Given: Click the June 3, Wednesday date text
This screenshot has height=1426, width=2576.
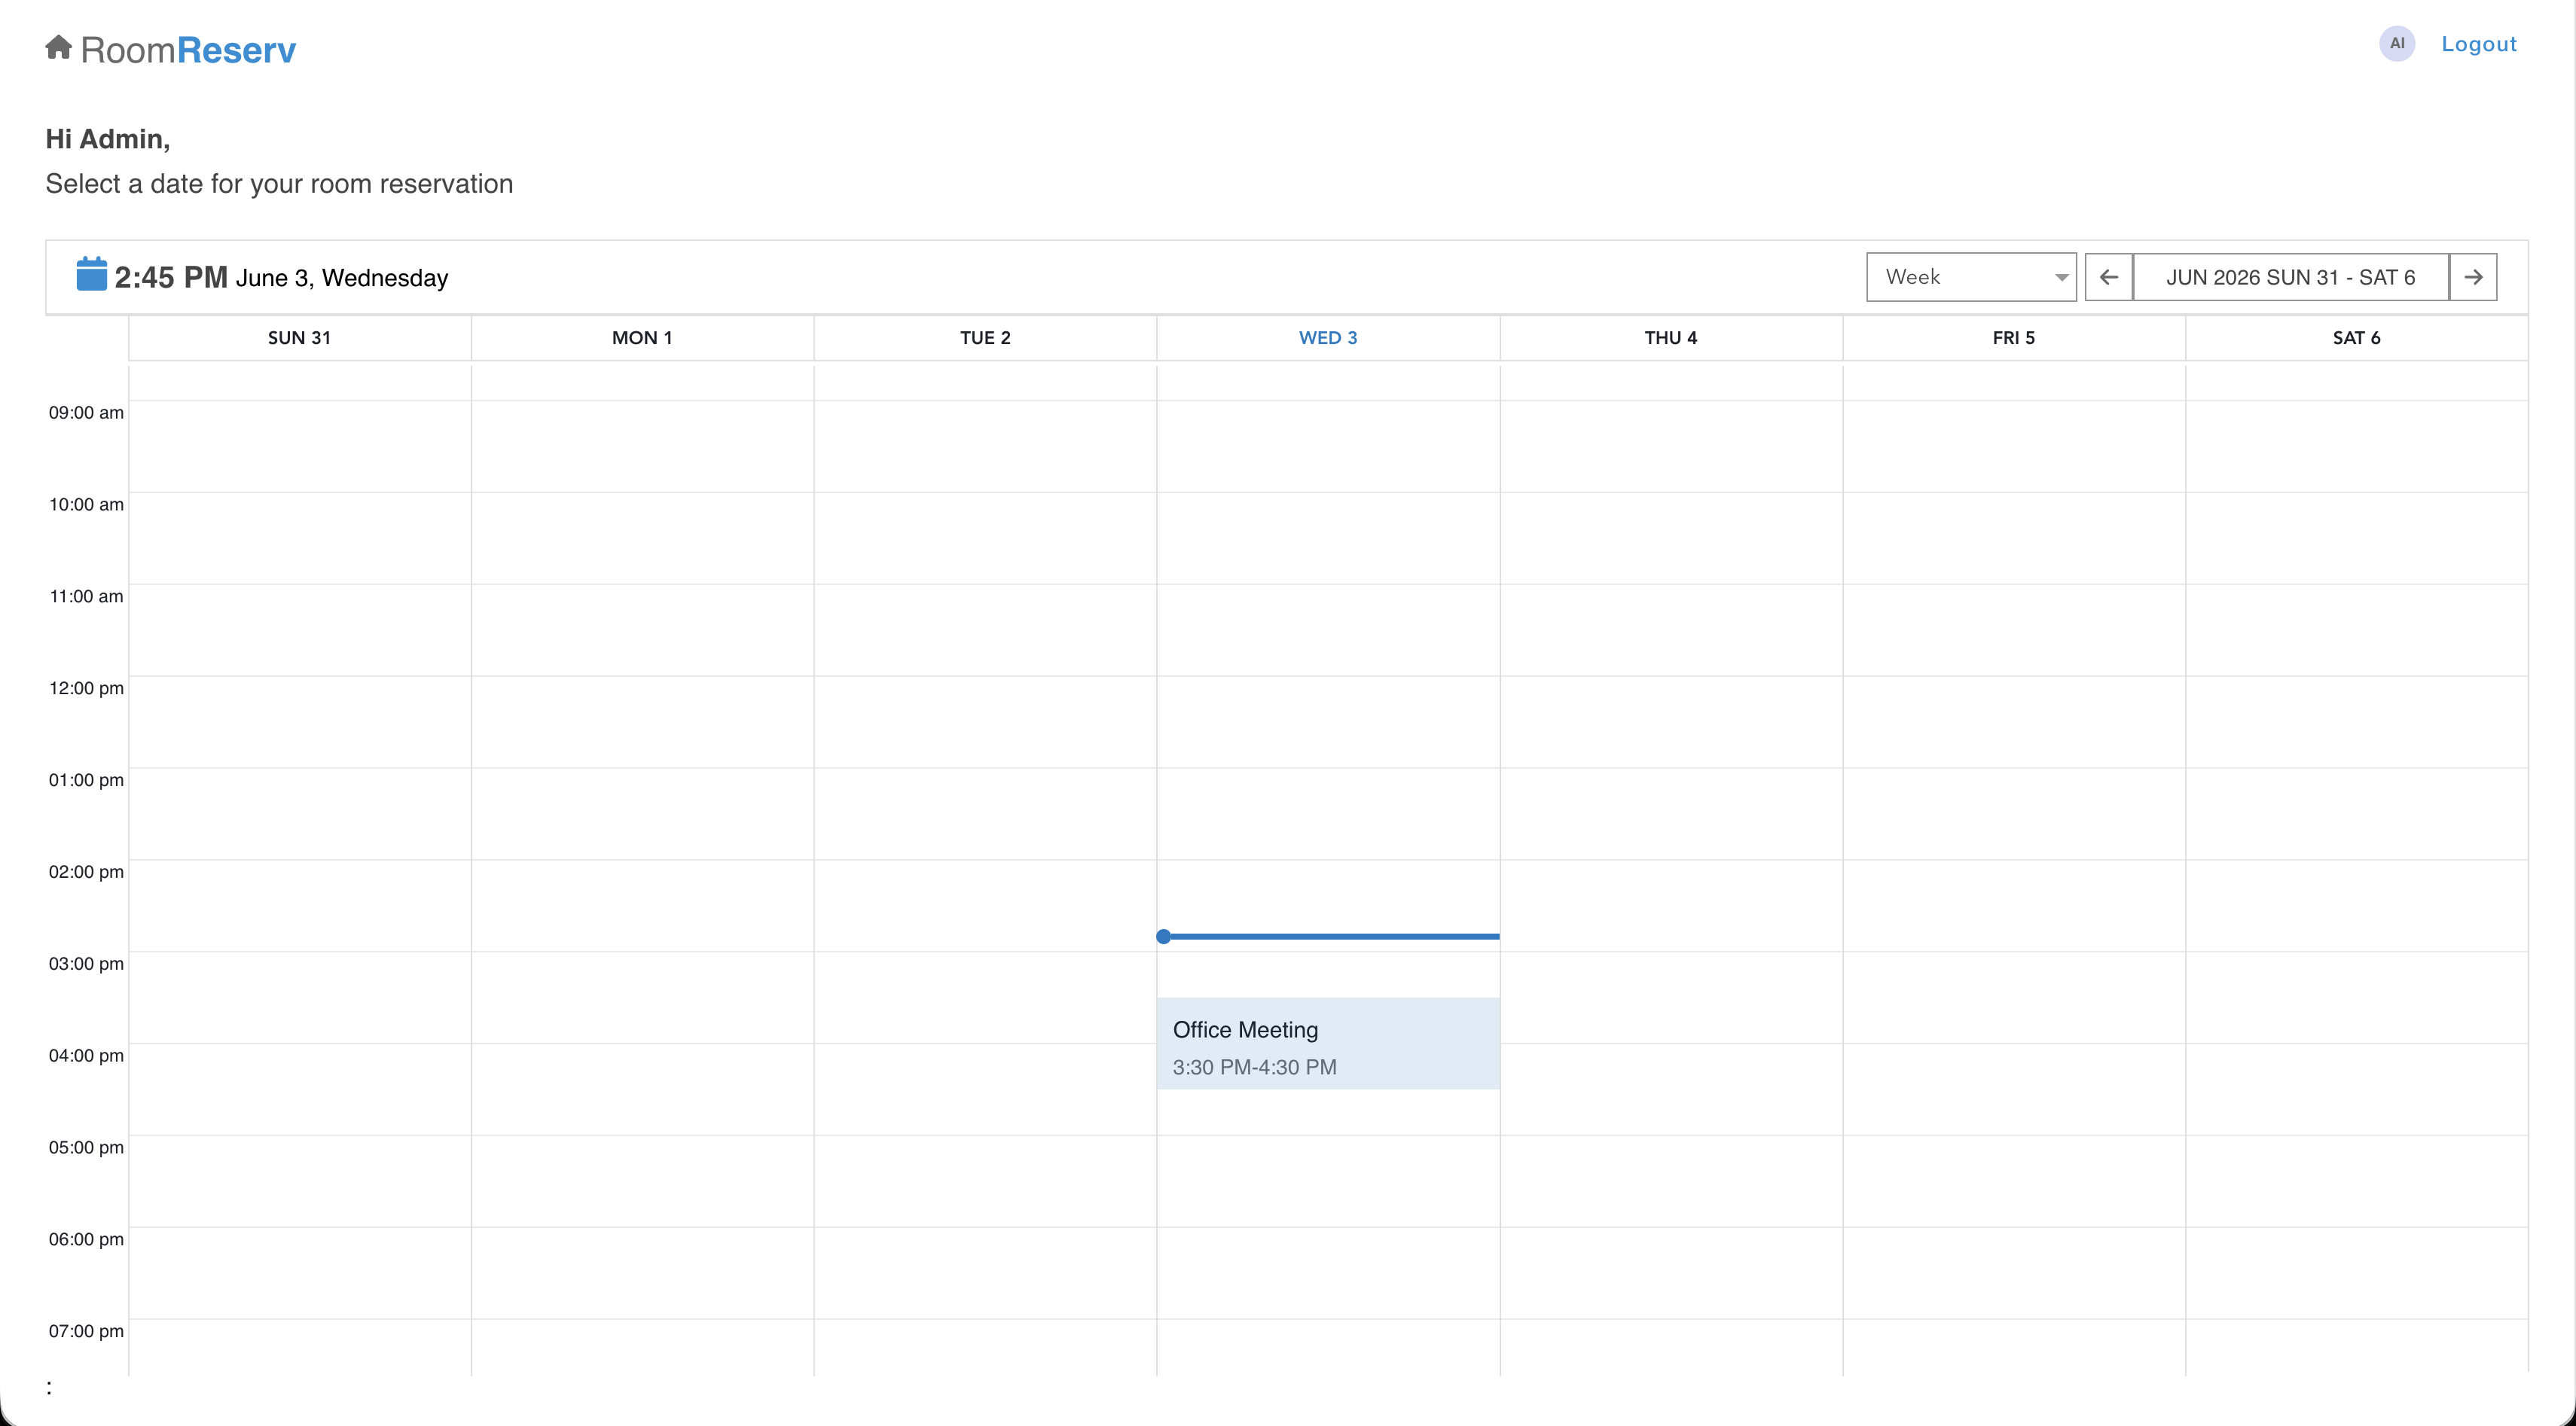Looking at the screenshot, I should (342, 278).
